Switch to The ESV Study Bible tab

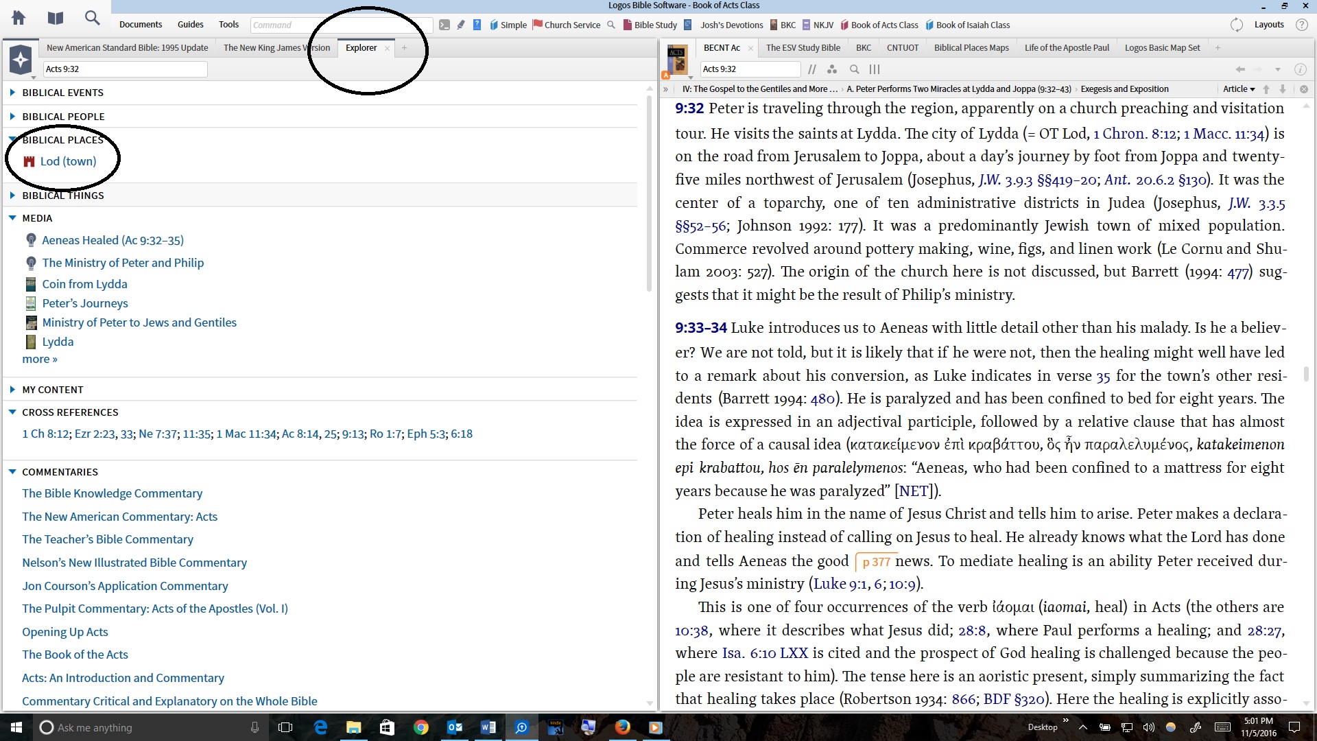(x=803, y=48)
